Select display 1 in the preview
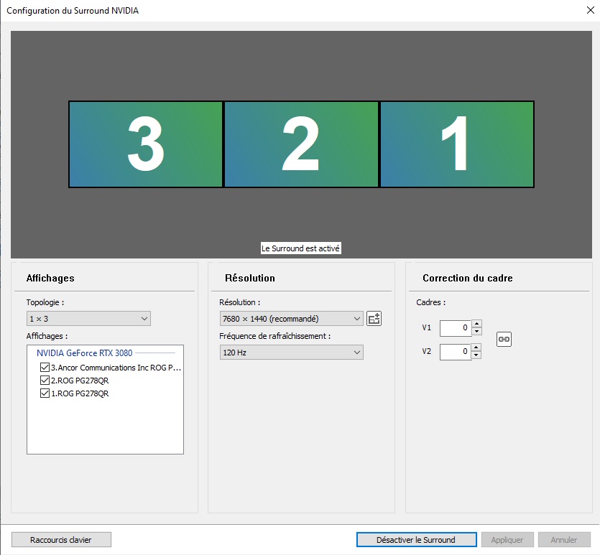This screenshot has height=555, width=600. click(x=456, y=144)
